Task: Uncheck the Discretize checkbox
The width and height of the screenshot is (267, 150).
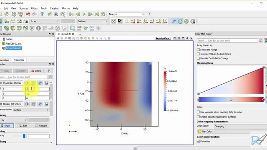Action: pyautogui.click(x=198, y=141)
